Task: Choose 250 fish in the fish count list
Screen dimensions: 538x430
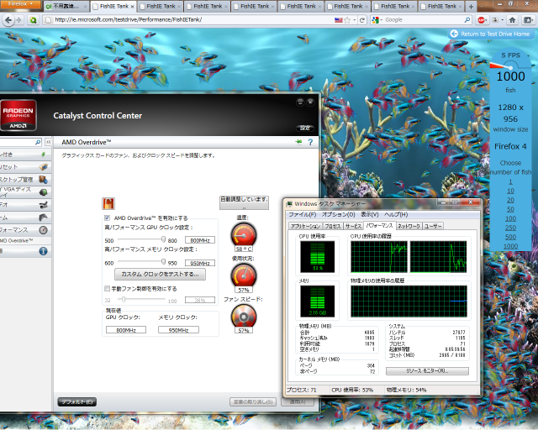Action: click(510, 228)
